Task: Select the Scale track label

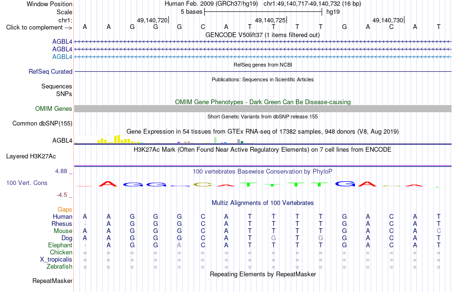Action: point(64,12)
